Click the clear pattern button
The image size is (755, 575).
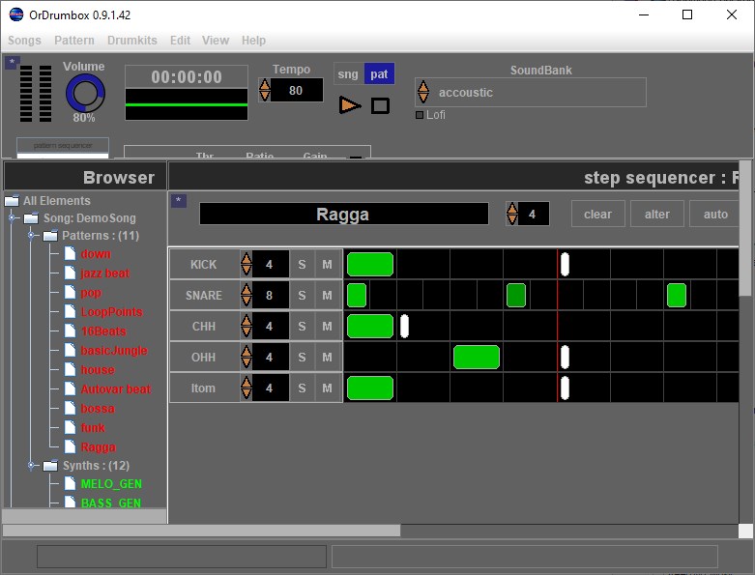(x=598, y=214)
